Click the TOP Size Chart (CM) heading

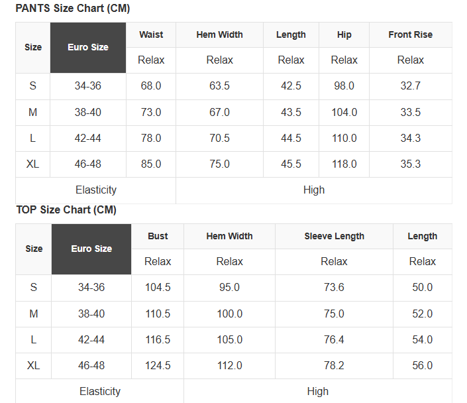pyautogui.click(x=66, y=210)
